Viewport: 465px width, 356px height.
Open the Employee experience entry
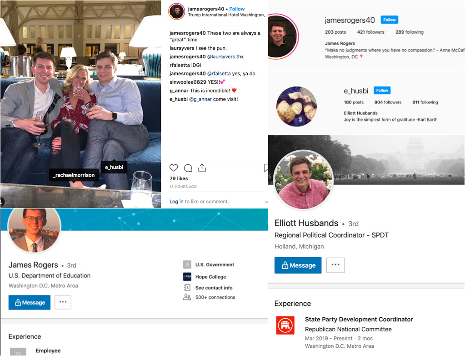pos(48,351)
